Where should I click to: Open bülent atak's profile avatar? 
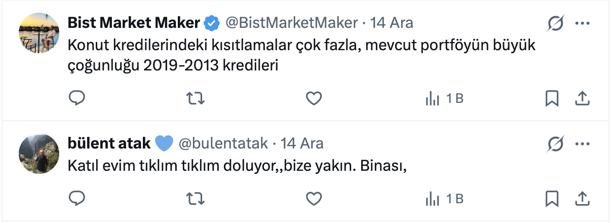[x=39, y=154]
